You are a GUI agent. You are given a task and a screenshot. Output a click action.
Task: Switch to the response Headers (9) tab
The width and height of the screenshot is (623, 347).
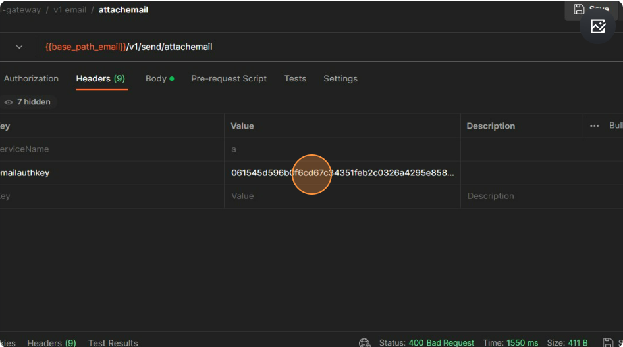(x=51, y=342)
